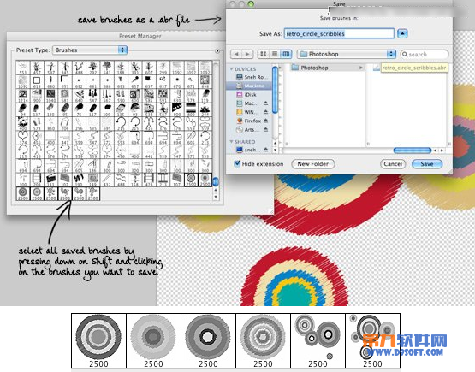Click the New Folder button
Screen dimensions: 475x372
(x=313, y=164)
